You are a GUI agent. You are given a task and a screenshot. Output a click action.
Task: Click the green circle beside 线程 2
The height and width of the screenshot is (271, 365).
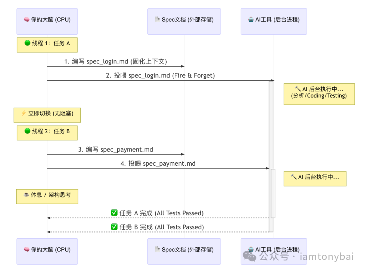coord(27,131)
